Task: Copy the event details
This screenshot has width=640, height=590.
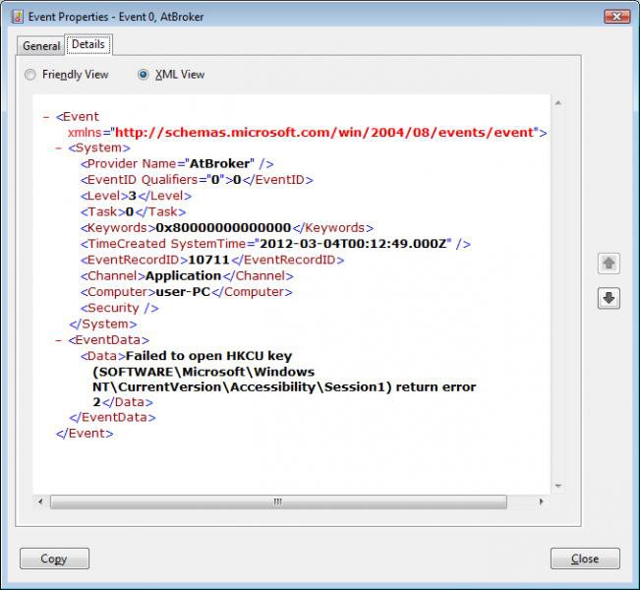Action: 54,559
